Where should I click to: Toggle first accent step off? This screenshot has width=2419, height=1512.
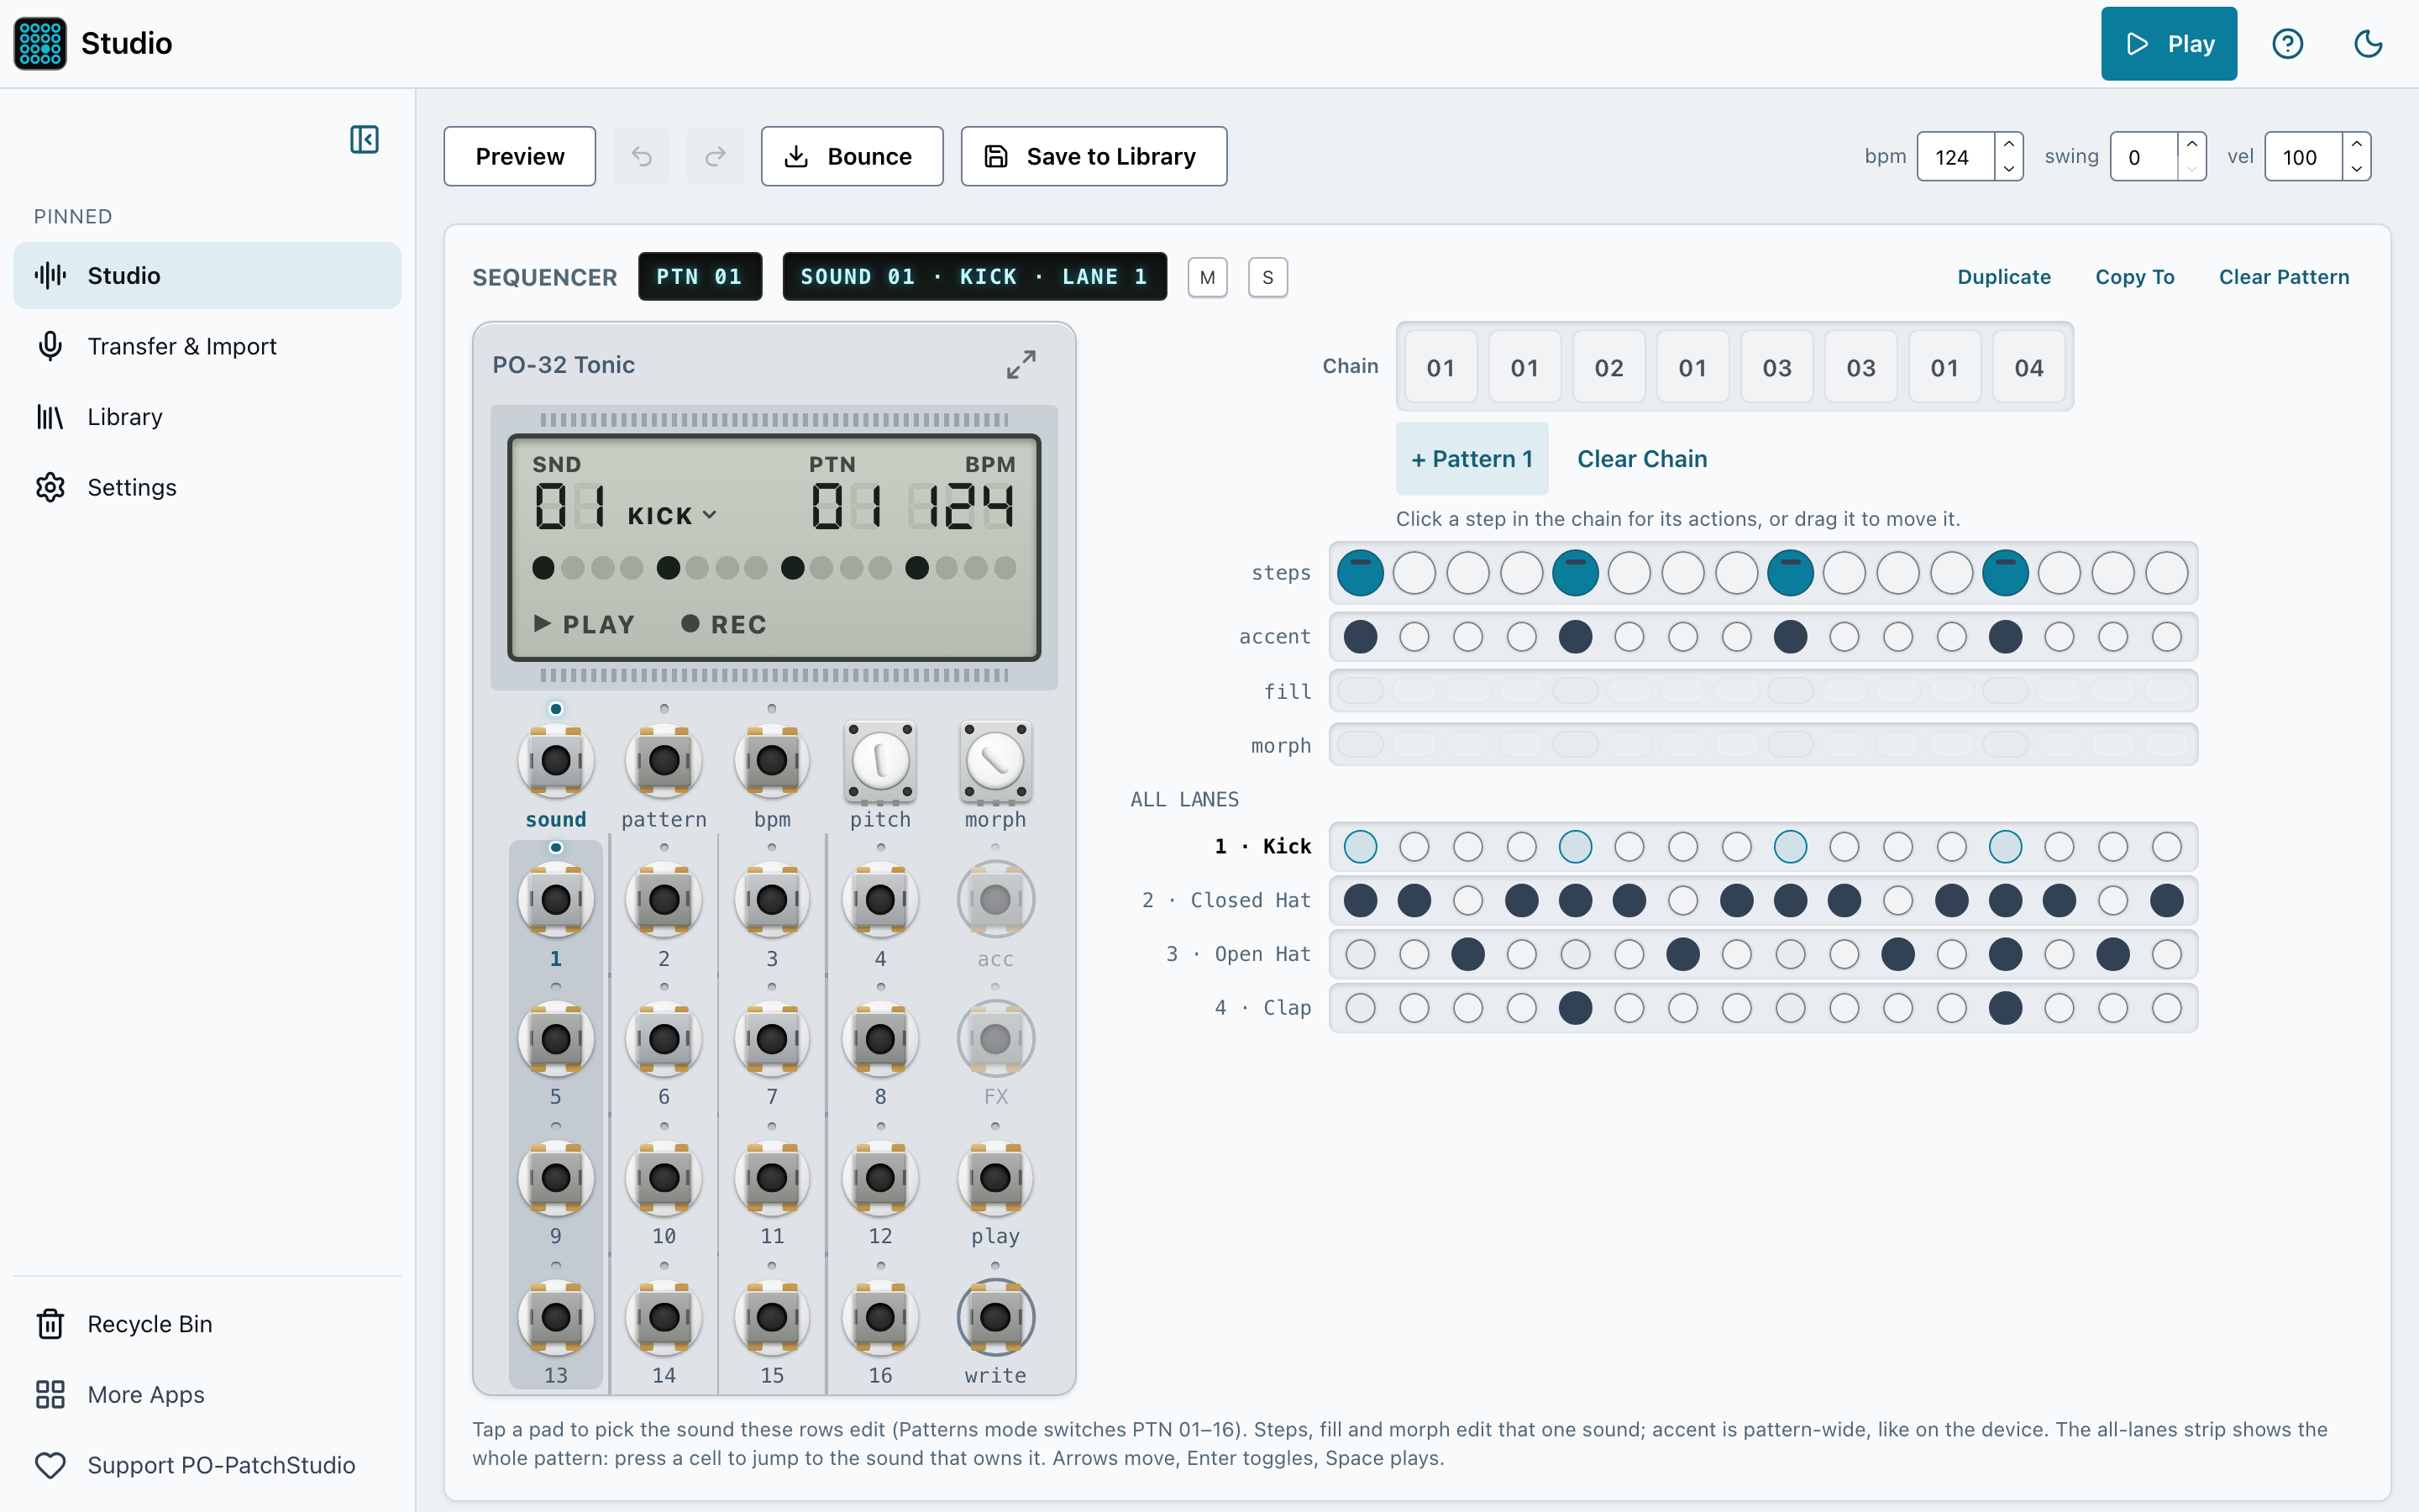1360,637
